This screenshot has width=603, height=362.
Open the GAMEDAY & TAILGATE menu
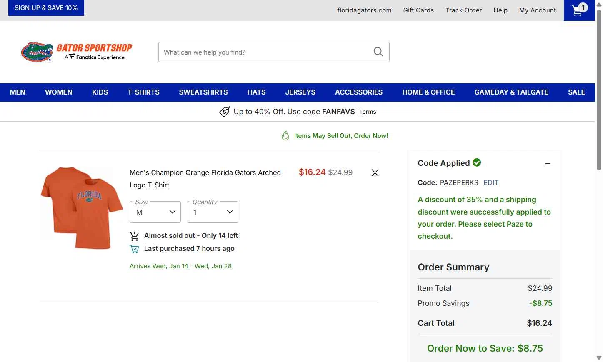[x=511, y=92]
